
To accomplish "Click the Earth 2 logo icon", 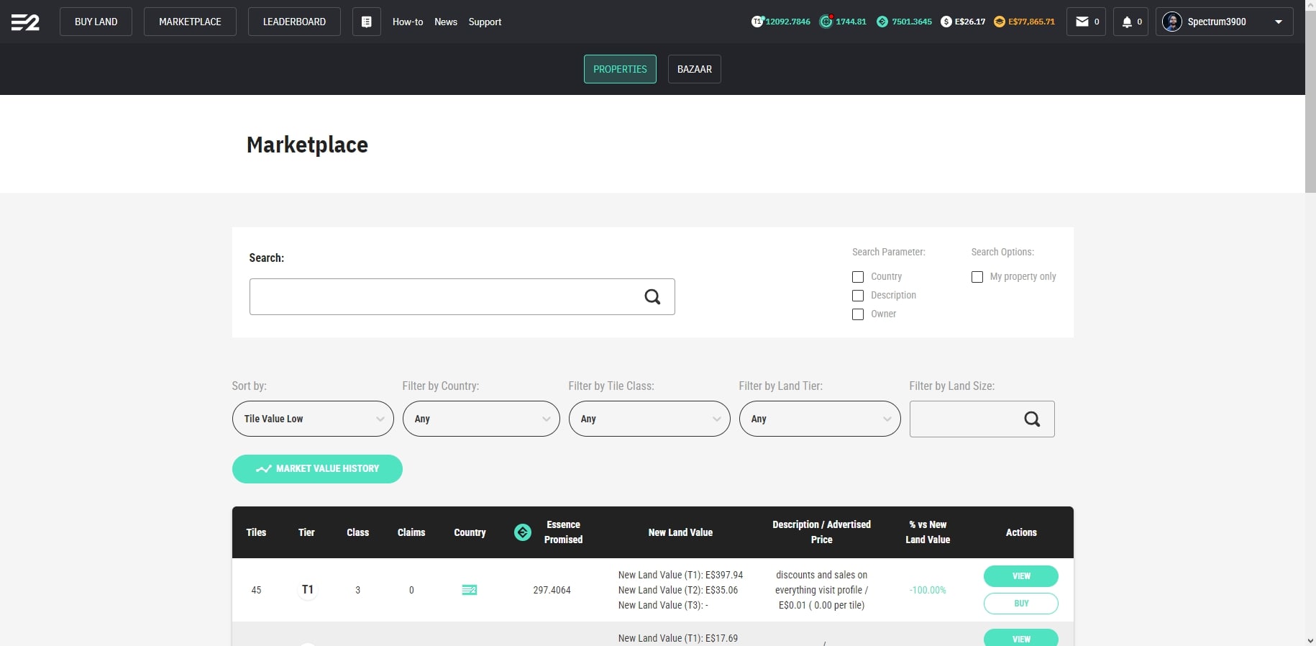I will (25, 22).
